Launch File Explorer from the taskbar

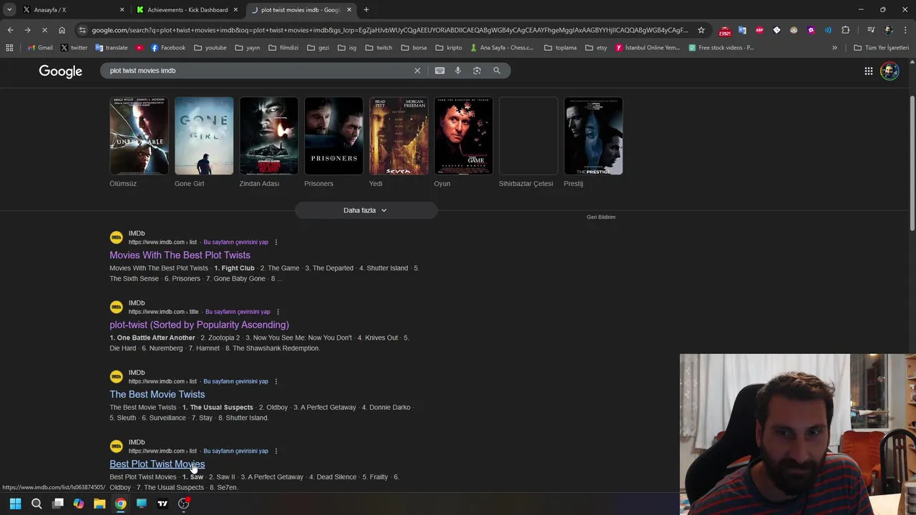pos(99,504)
